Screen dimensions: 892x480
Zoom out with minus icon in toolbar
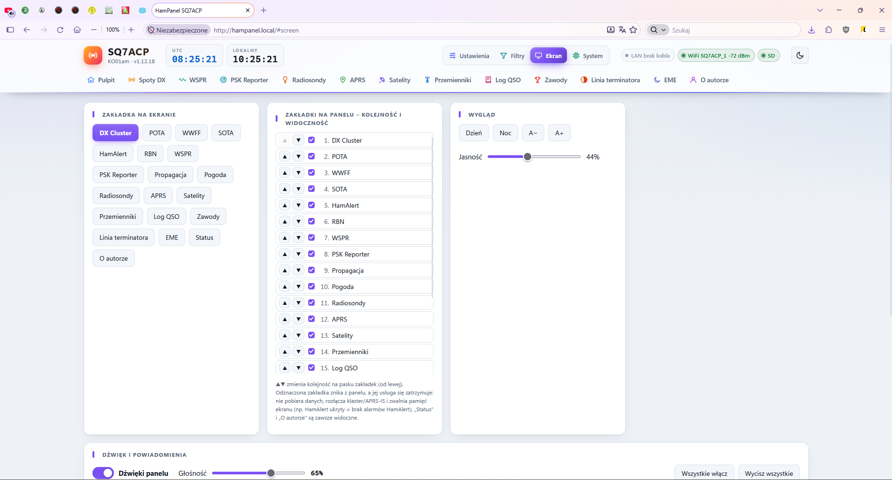click(x=94, y=30)
